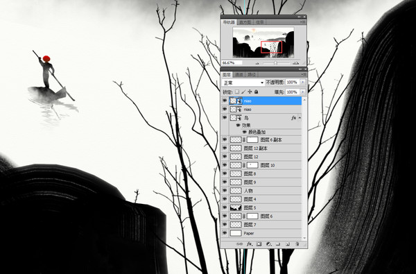Image resolution: width=416 pixels, height=274 pixels.
Task: Click mask link chain on 图层 6
Action: pos(244,216)
